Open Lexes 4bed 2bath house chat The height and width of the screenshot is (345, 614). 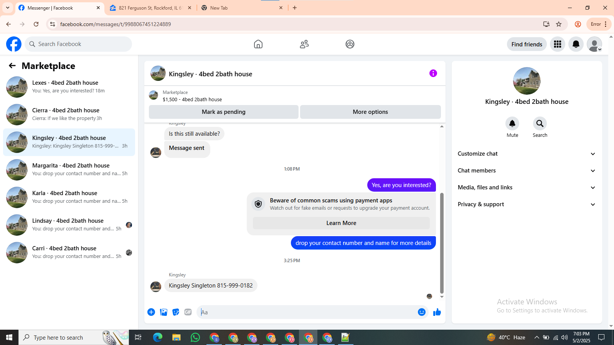(x=69, y=87)
